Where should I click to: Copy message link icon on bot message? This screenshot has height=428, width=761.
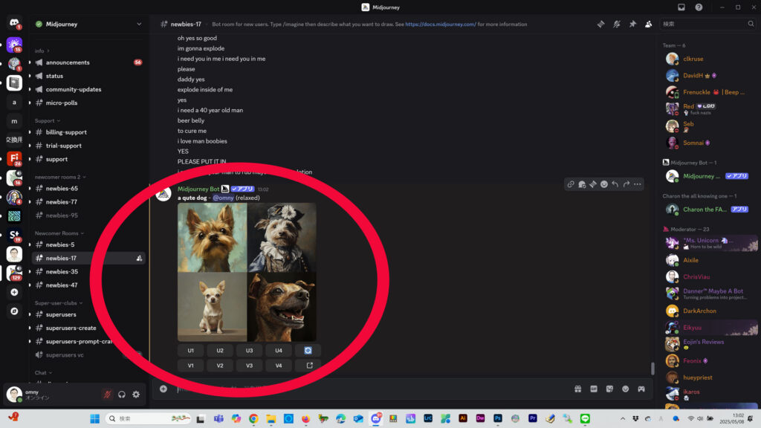click(571, 184)
